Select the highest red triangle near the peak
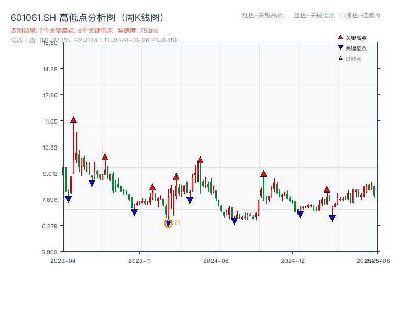This screenshot has height=314, width=419. tap(74, 120)
